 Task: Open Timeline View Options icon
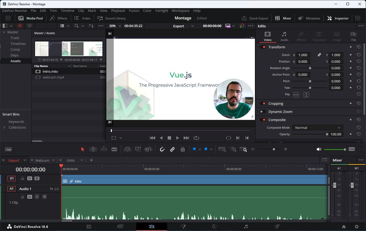[x=8, y=149]
